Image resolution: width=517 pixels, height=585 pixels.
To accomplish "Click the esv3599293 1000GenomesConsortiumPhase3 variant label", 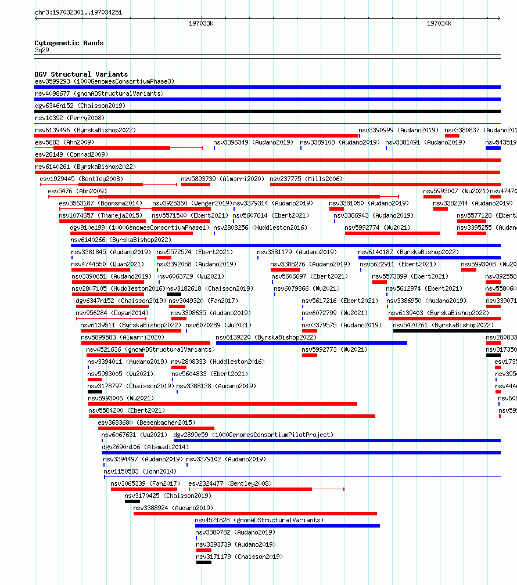I will point(105,81).
